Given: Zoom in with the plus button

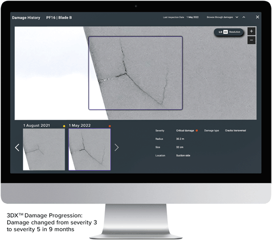Looking at the screenshot, I should coord(251,31).
